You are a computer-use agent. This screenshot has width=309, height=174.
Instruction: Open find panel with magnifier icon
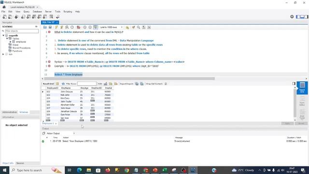pyautogui.click(x=139, y=27)
